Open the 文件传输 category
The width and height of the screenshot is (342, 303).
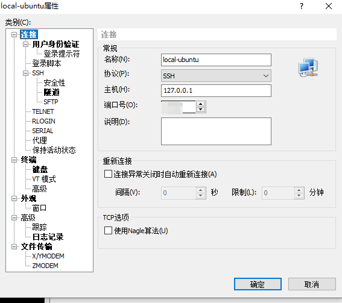point(36,246)
